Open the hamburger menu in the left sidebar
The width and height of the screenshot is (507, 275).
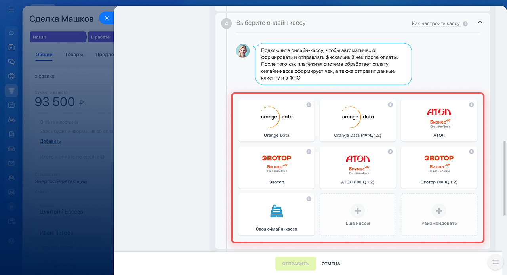(11, 10)
